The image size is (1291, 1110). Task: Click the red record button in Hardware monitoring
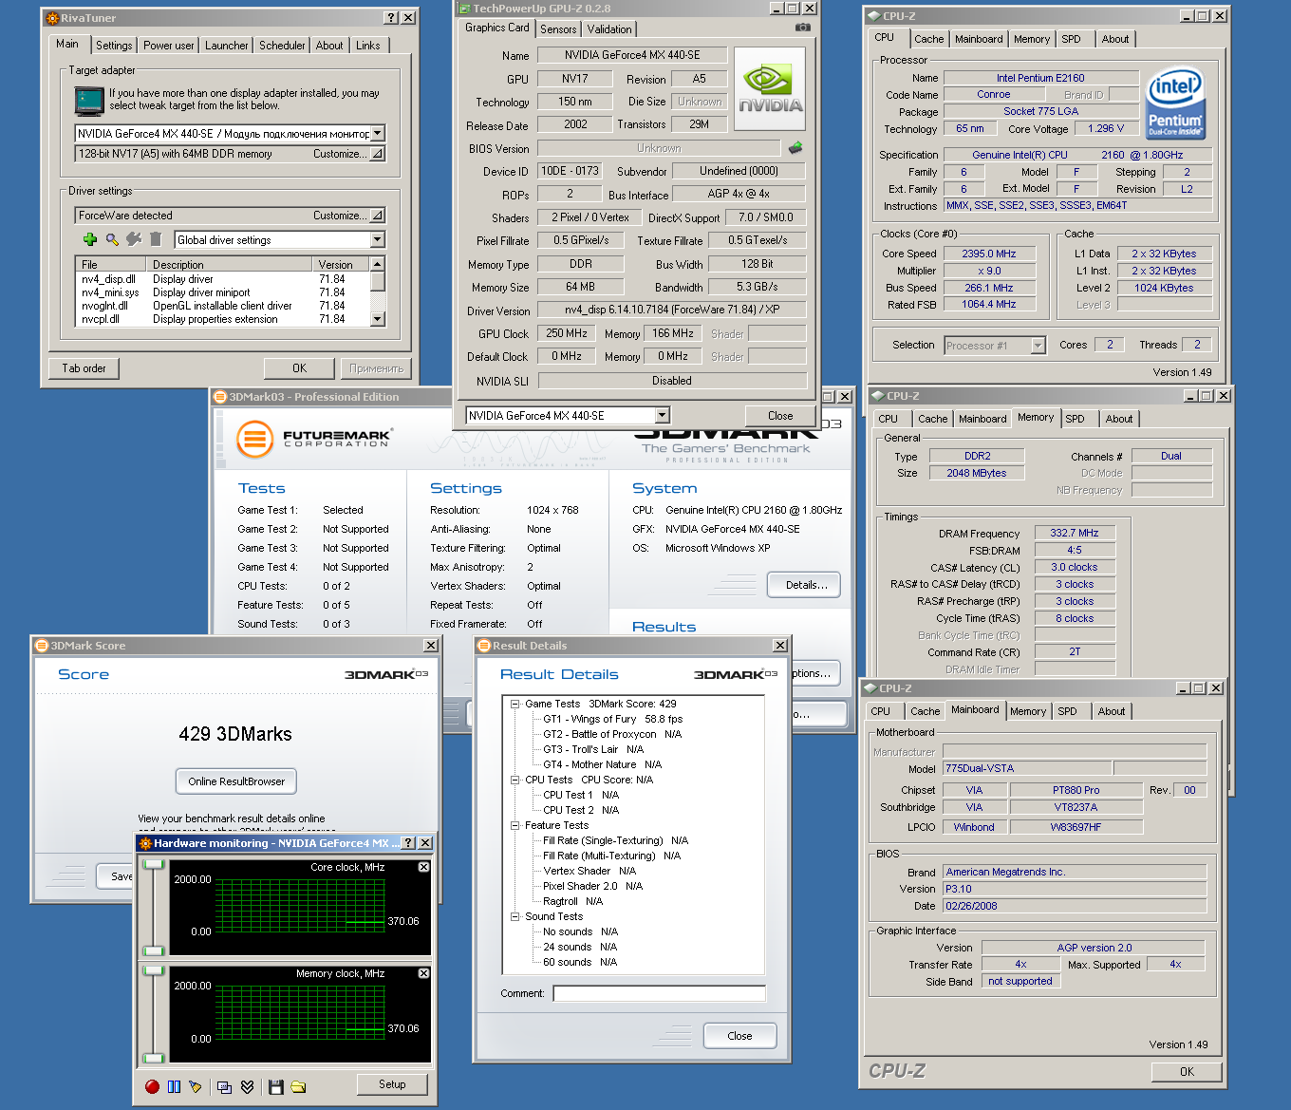point(153,1086)
